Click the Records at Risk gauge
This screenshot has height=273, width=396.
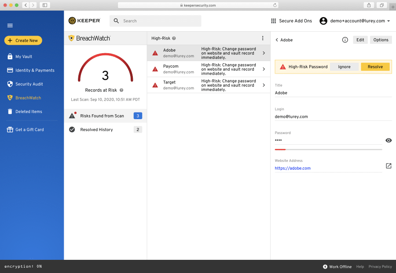(x=106, y=68)
